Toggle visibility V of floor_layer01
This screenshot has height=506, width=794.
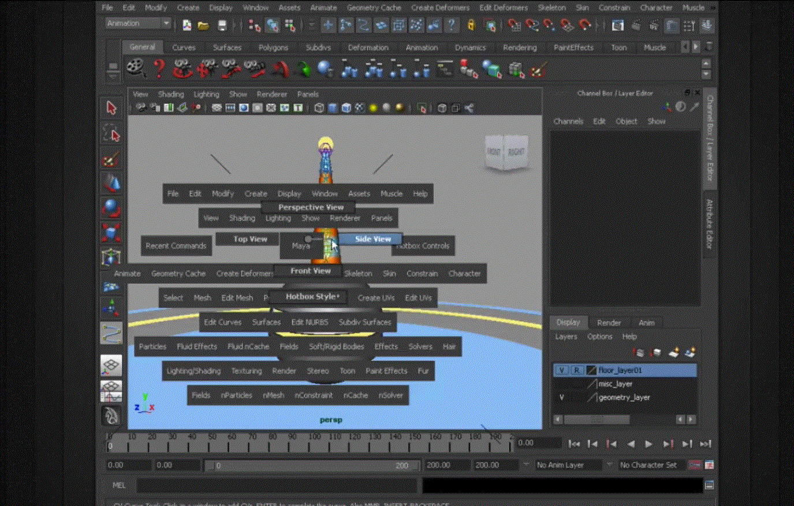(x=561, y=370)
